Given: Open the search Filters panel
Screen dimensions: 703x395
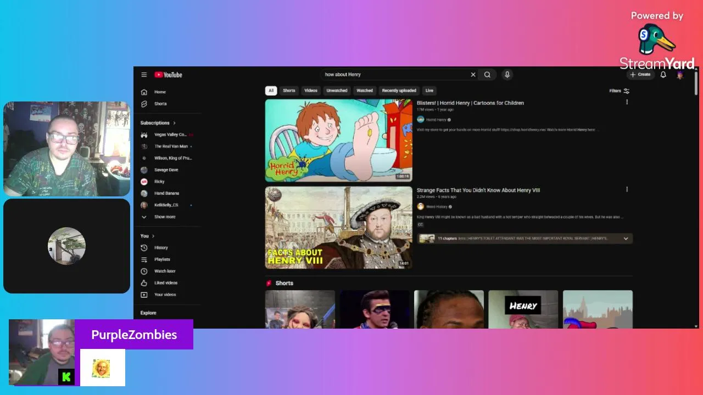Looking at the screenshot, I should [620, 91].
